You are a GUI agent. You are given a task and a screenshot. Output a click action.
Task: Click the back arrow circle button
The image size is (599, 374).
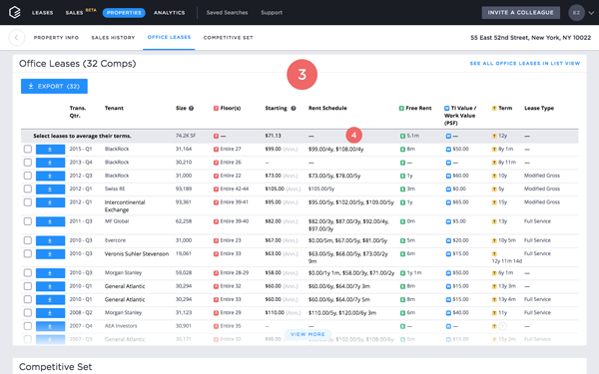click(16, 38)
